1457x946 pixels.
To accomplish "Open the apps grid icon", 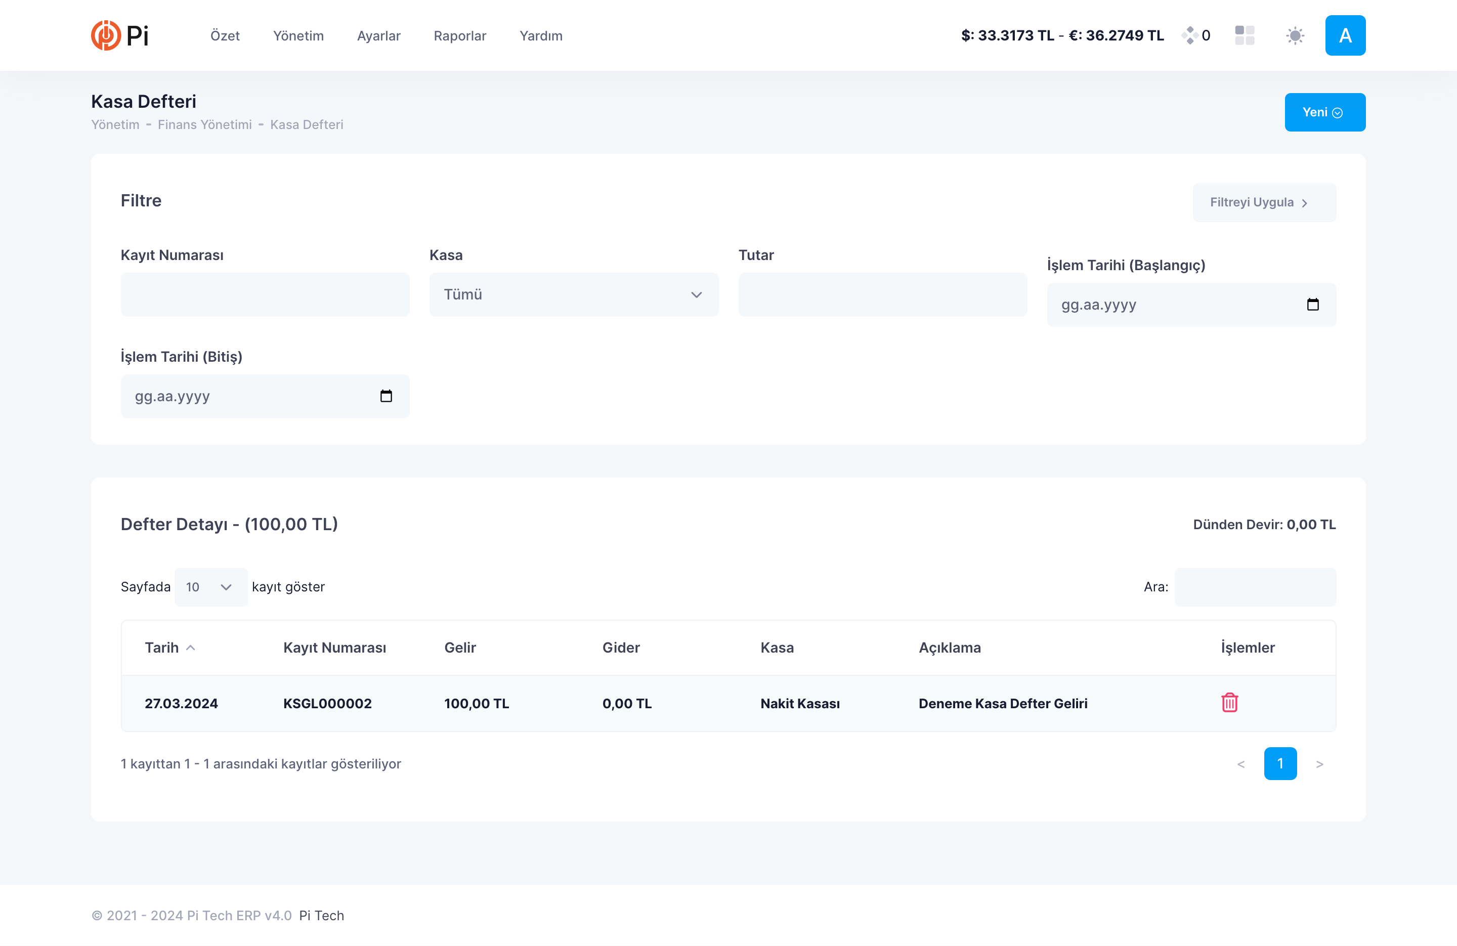I will coord(1245,35).
